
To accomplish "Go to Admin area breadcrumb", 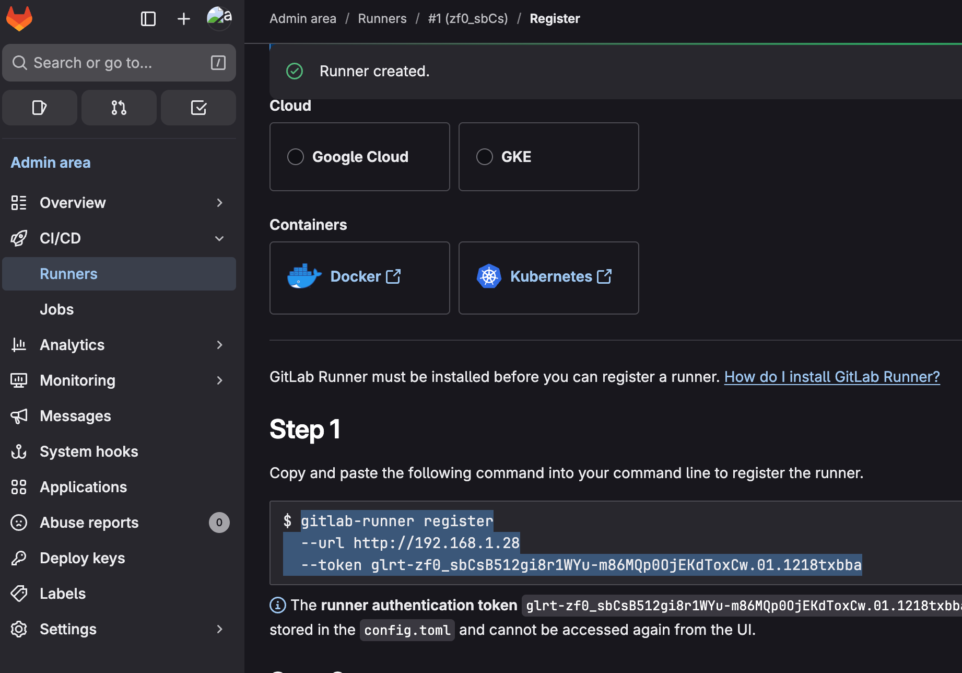I will [303, 19].
